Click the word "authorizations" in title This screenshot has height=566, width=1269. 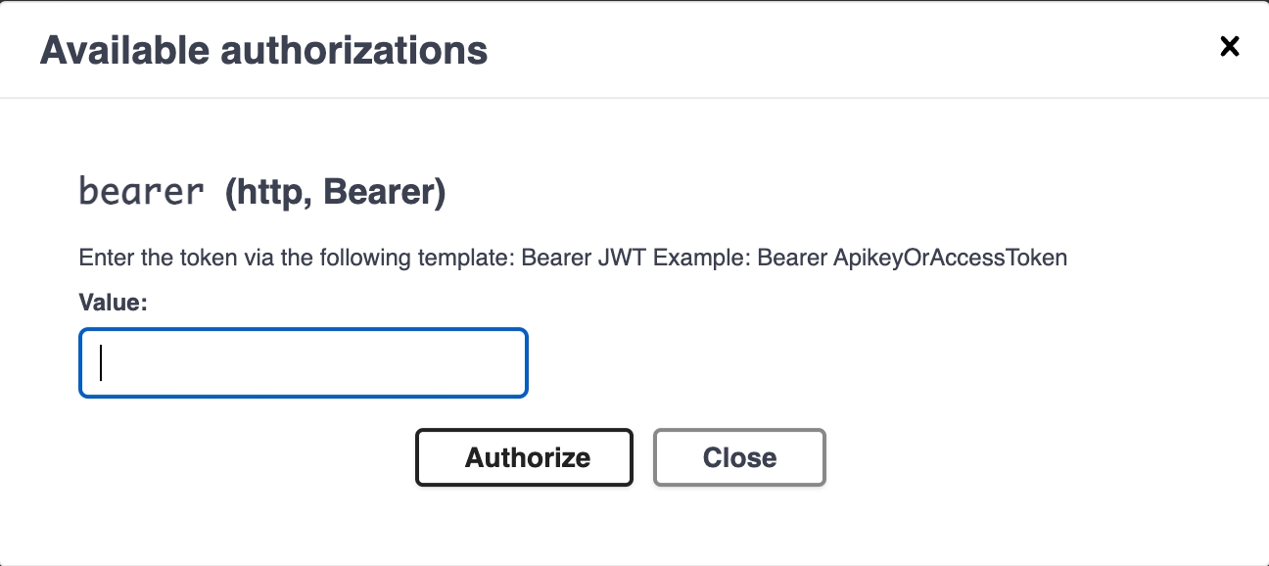(x=349, y=50)
